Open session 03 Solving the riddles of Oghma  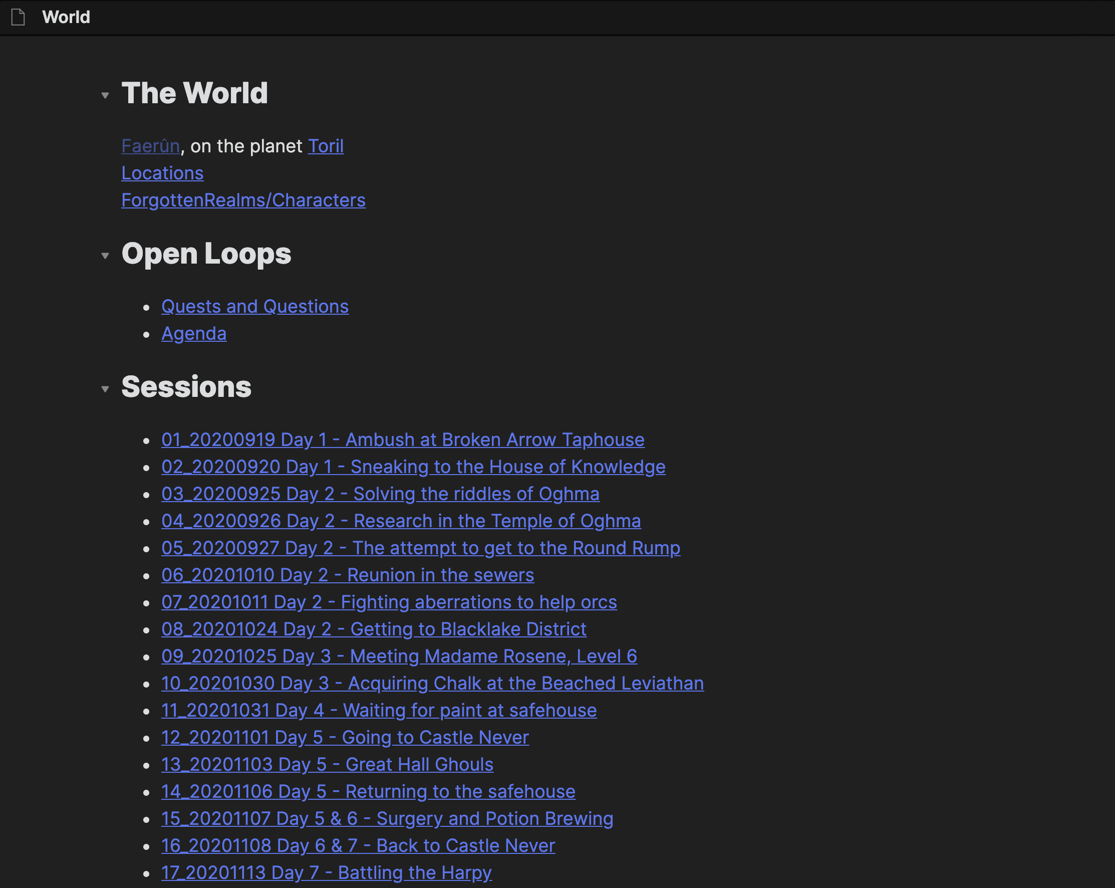pyautogui.click(x=380, y=494)
